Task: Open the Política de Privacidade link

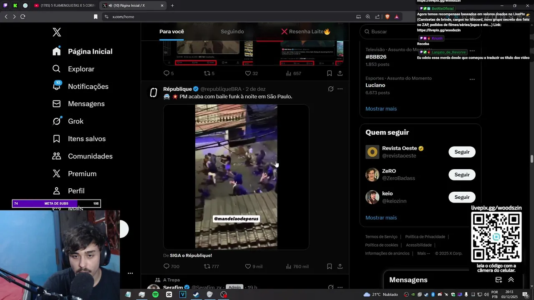Action: click(x=425, y=237)
